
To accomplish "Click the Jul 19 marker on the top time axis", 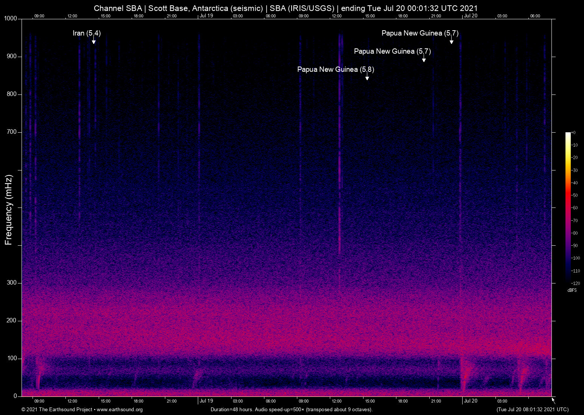I will tap(206, 16).
